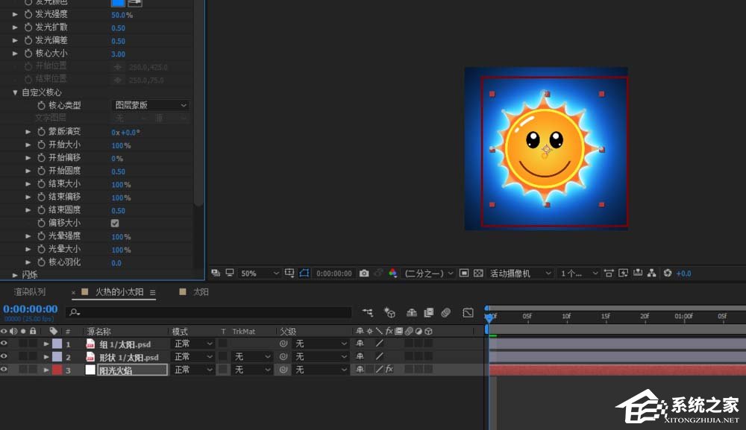Uncheck the 偏移大小 checkbox
The width and height of the screenshot is (746, 430).
(x=115, y=223)
